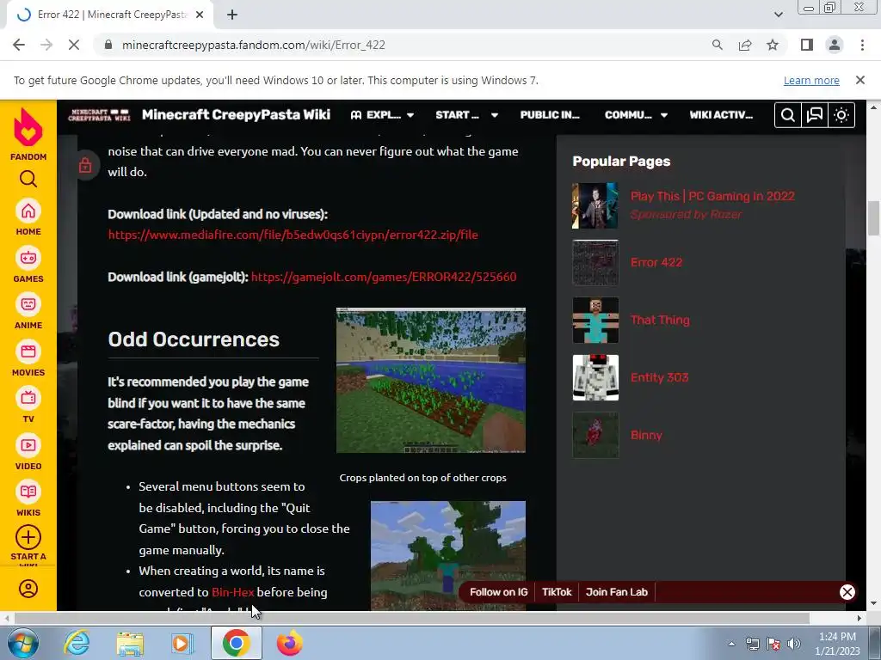Click Join Fan Lab button
This screenshot has height=660, width=881.
coord(616,592)
